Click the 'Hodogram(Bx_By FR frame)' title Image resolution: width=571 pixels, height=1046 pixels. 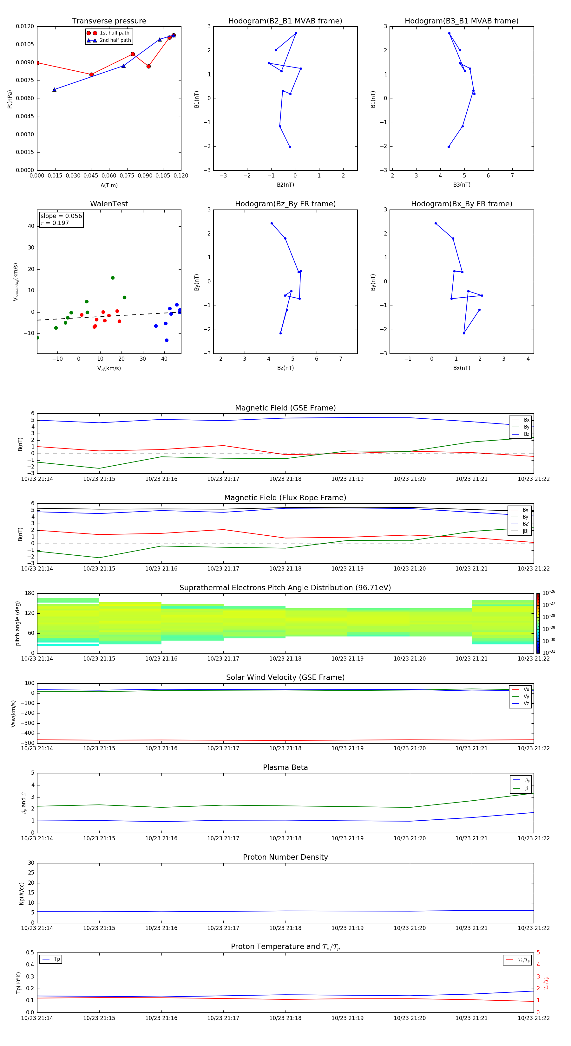point(462,204)
